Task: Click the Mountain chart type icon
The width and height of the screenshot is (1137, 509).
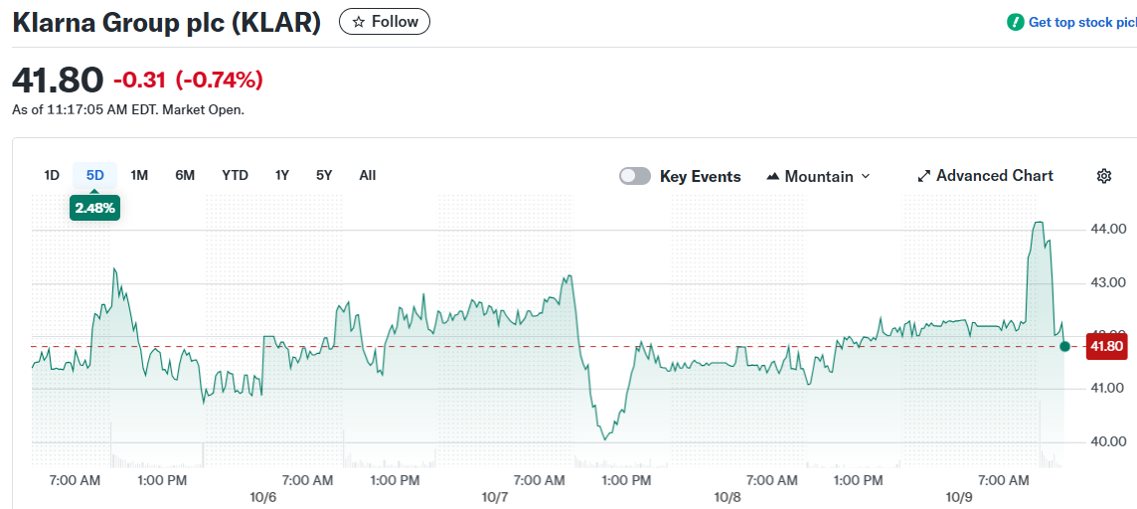Action: coord(773,177)
